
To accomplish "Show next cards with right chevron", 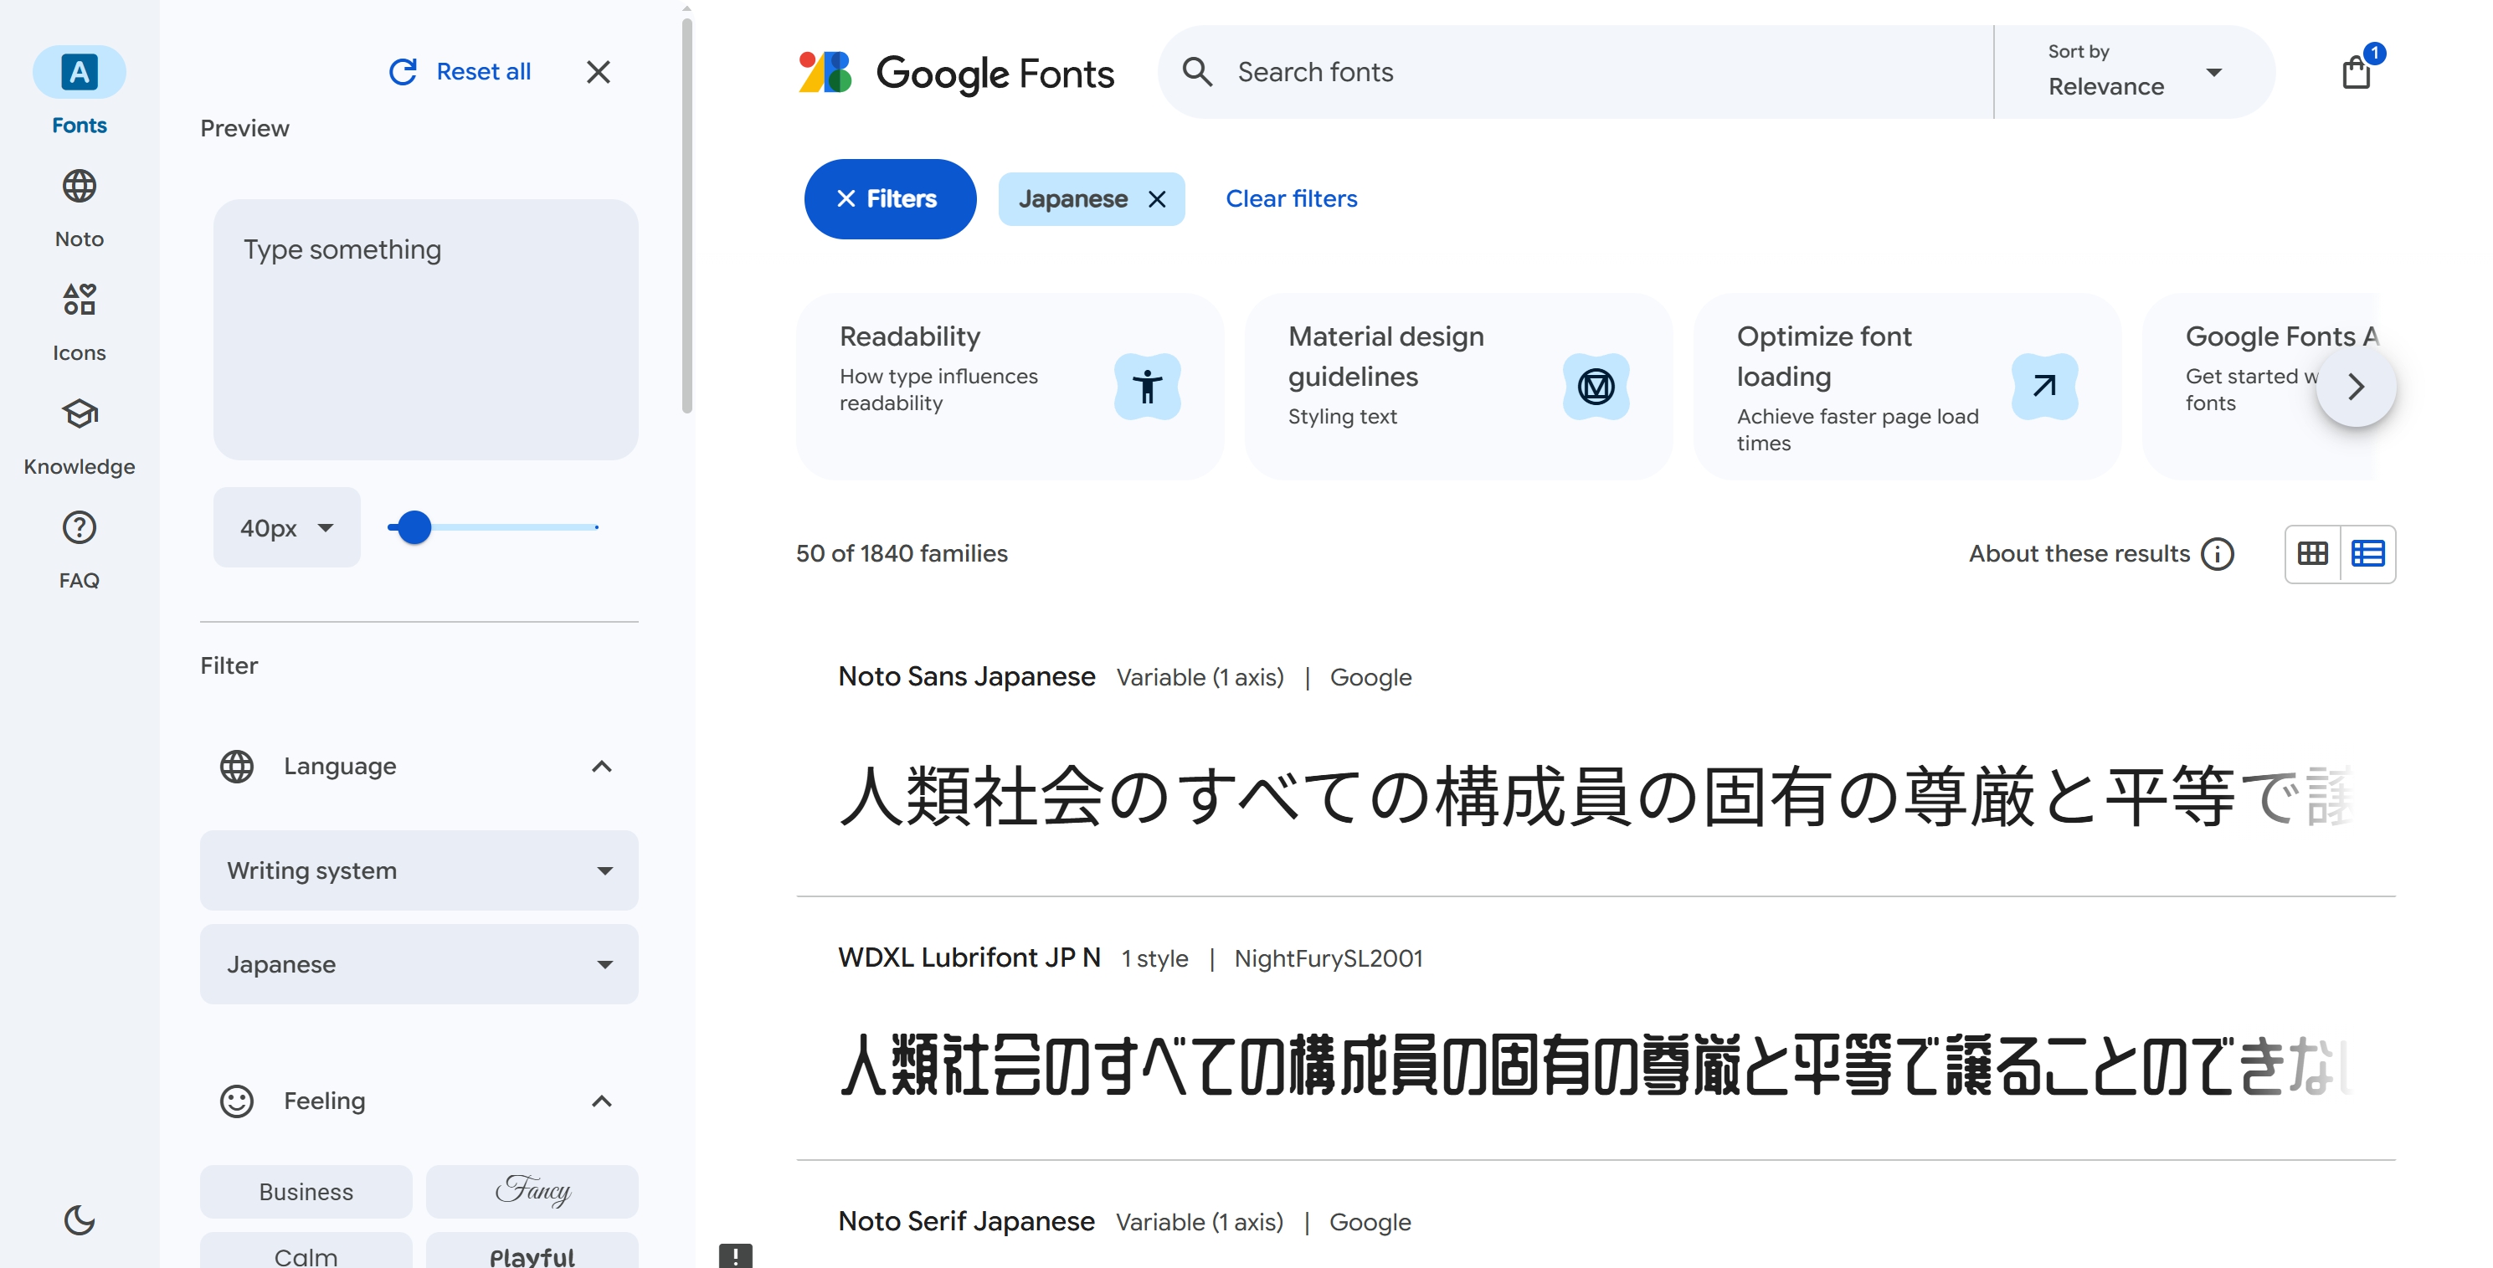I will pyautogui.click(x=2357, y=386).
